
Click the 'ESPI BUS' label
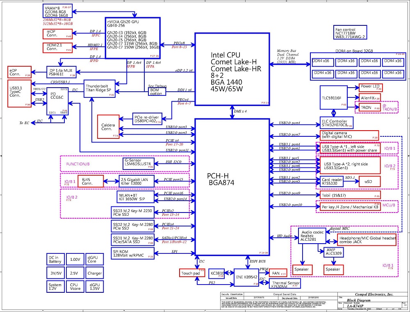click(x=257, y=261)
